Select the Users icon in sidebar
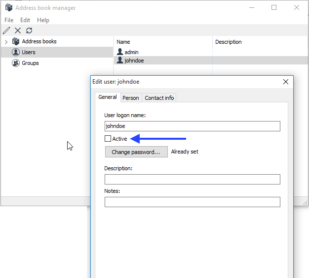The height and width of the screenshot is (278, 309). [16, 52]
